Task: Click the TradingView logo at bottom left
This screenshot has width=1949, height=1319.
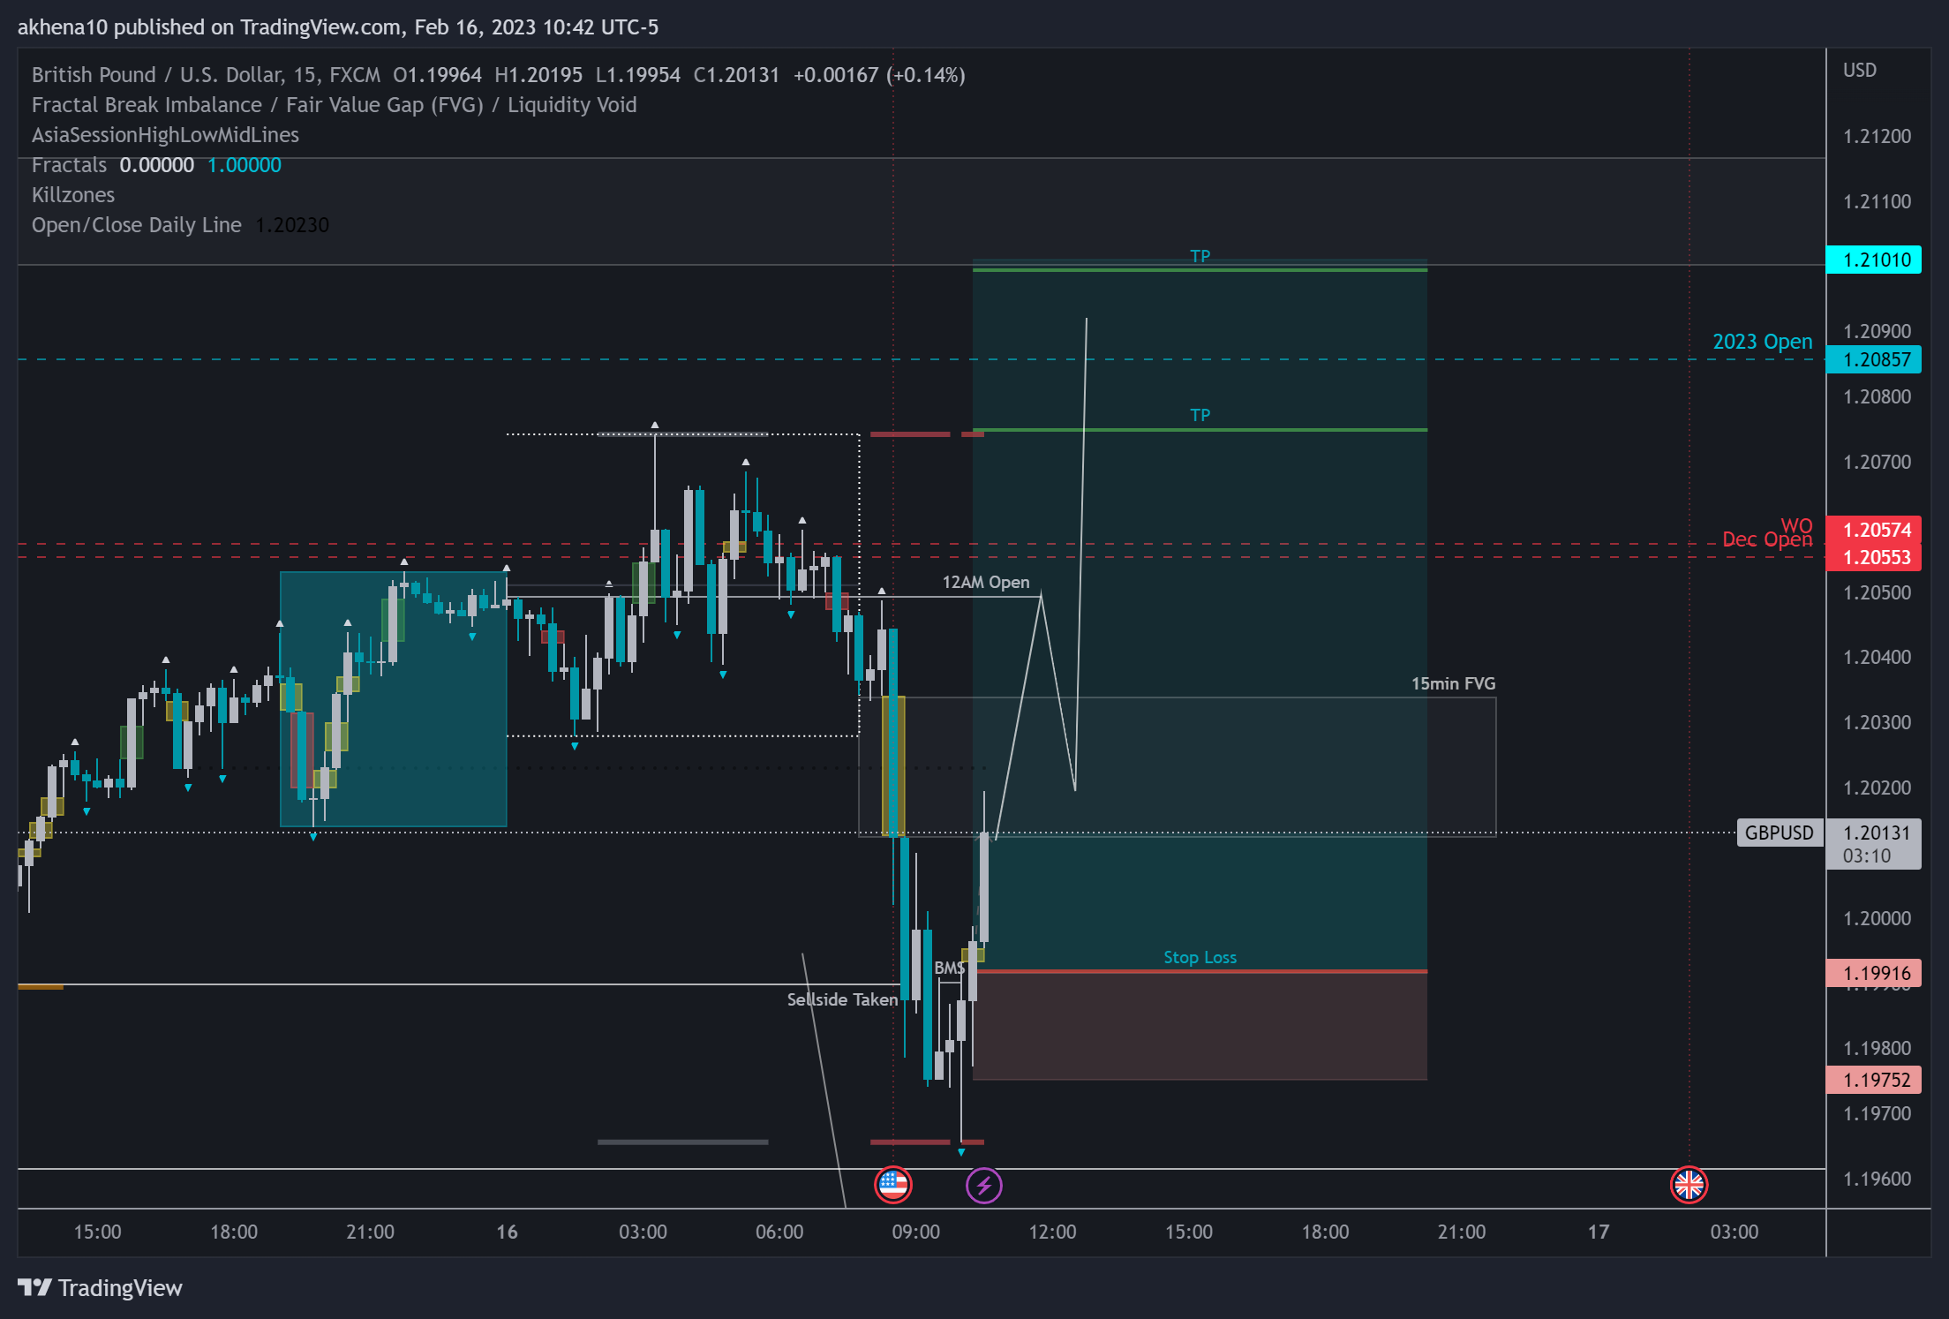Action: click(100, 1288)
